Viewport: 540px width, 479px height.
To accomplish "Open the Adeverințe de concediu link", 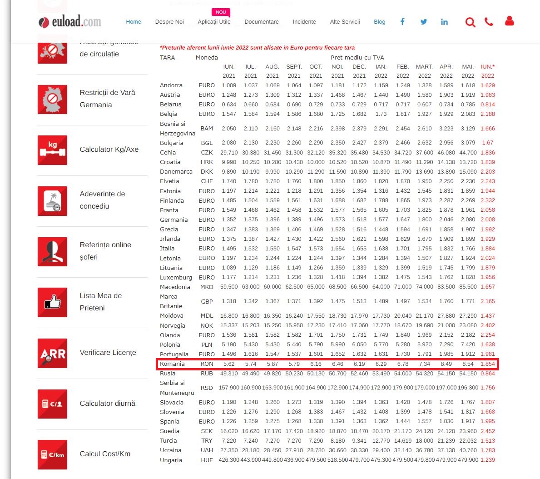I will coord(102,200).
